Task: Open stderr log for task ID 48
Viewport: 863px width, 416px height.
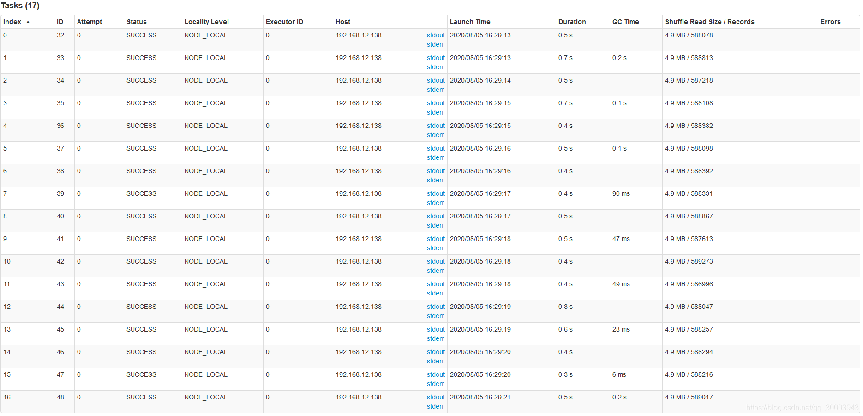Action: pyautogui.click(x=435, y=406)
